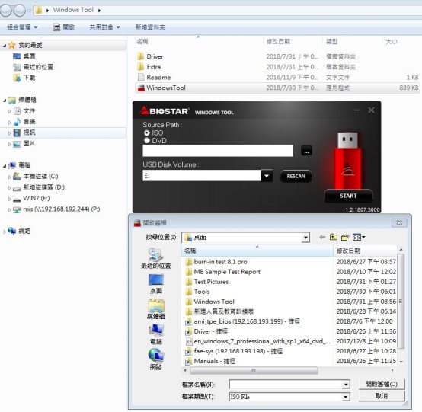Image resolution: width=422 pixels, height=412 pixels.
Task: Select 新增磁碟區 (D:) drive
Action: pos(43,187)
